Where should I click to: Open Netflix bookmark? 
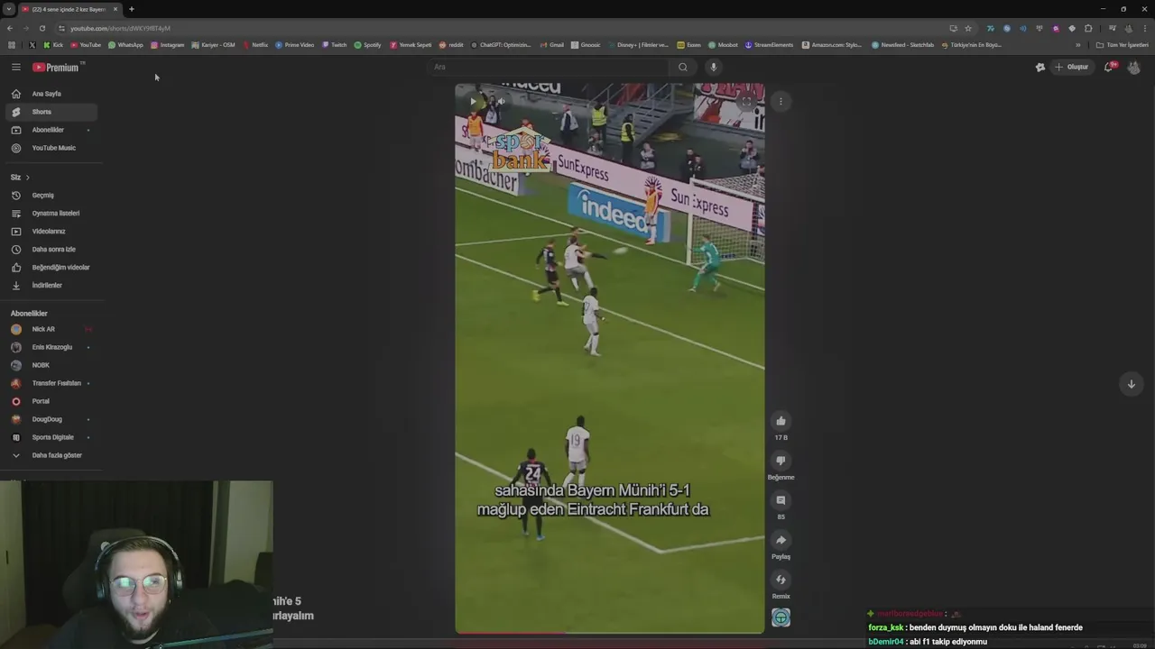click(x=255, y=45)
